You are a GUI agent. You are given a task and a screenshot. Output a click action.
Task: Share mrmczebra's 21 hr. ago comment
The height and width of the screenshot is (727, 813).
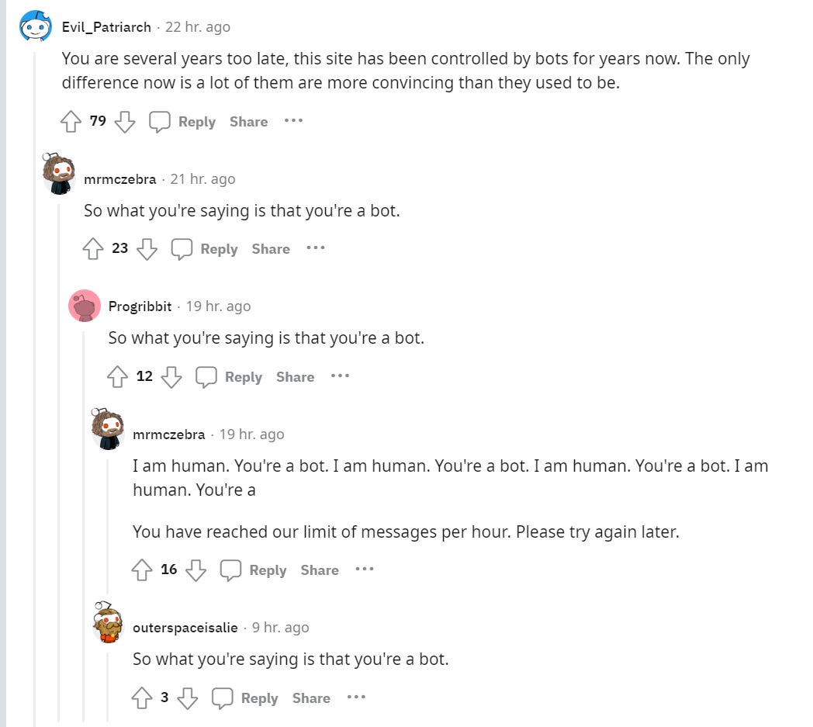(271, 249)
